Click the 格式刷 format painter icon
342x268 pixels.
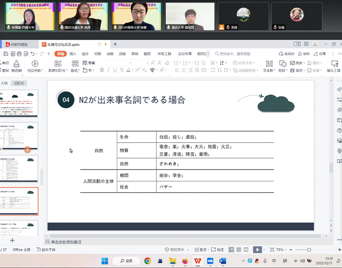(16, 63)
